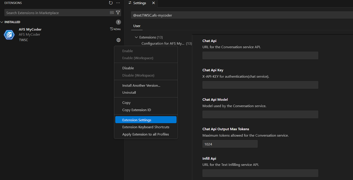Refresh the Extensions view
Screen dimensions: 353x180
click(x=111, y=3)
